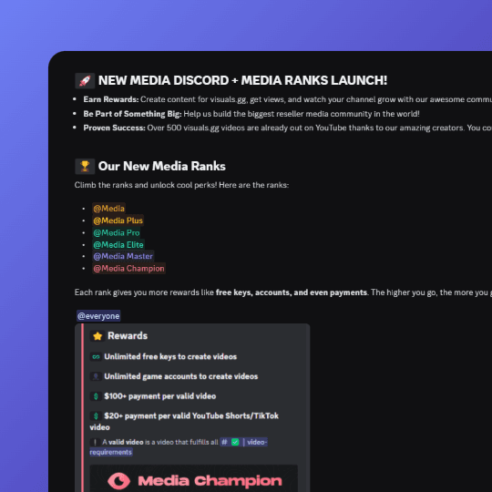
Task: Open the @Media Master role mention
Action: coord(123,256)
